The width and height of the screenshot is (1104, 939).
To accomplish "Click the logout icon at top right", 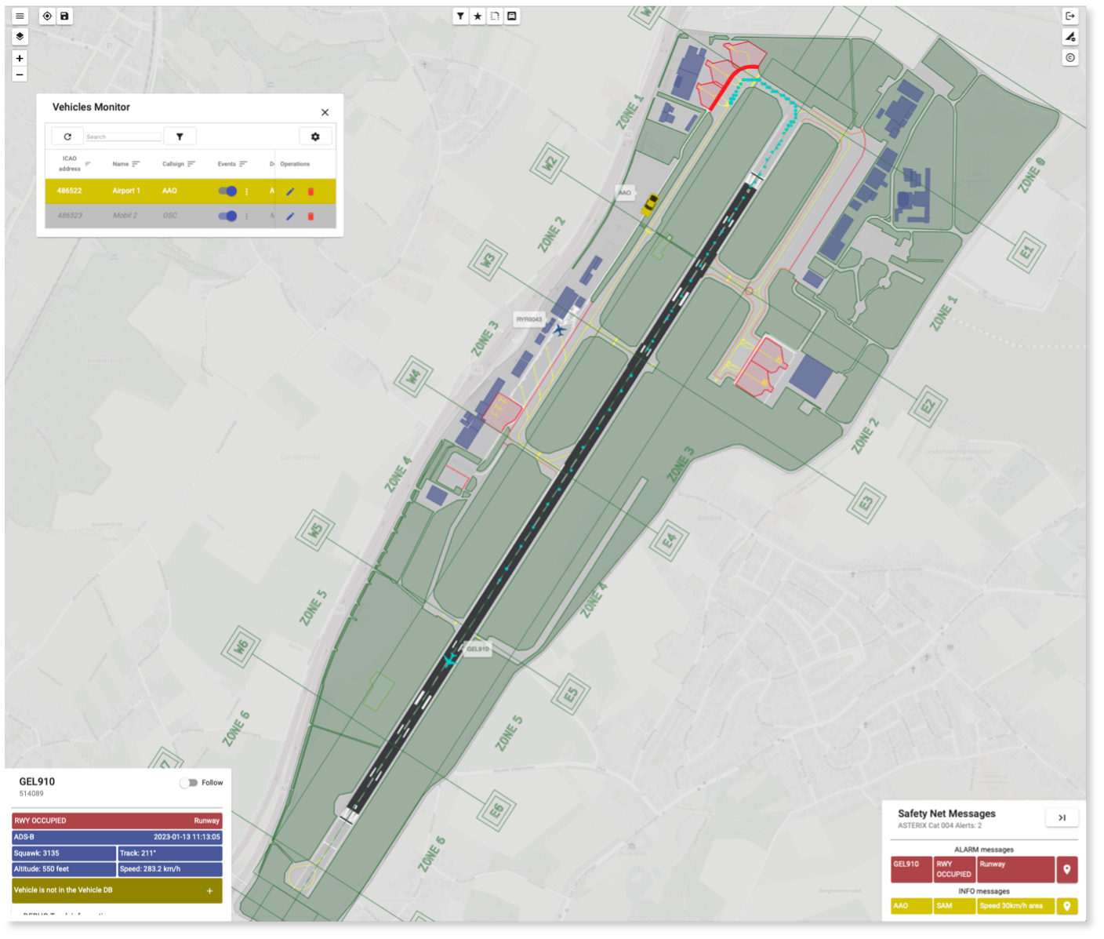I will tap(1069, 16).
